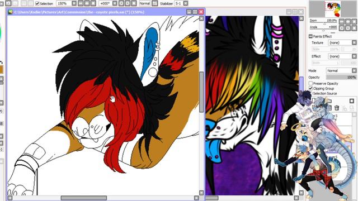Click the toolbar reset zoom icon

point(93,3)
